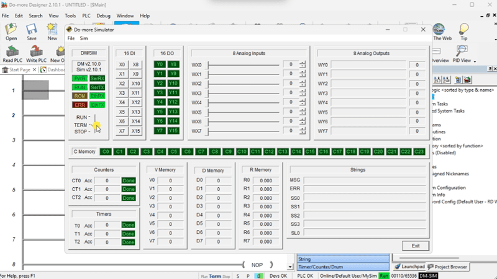Toggle the X15 discrete input
Screen dimensions: 497x279
click(x=135, y=131)
